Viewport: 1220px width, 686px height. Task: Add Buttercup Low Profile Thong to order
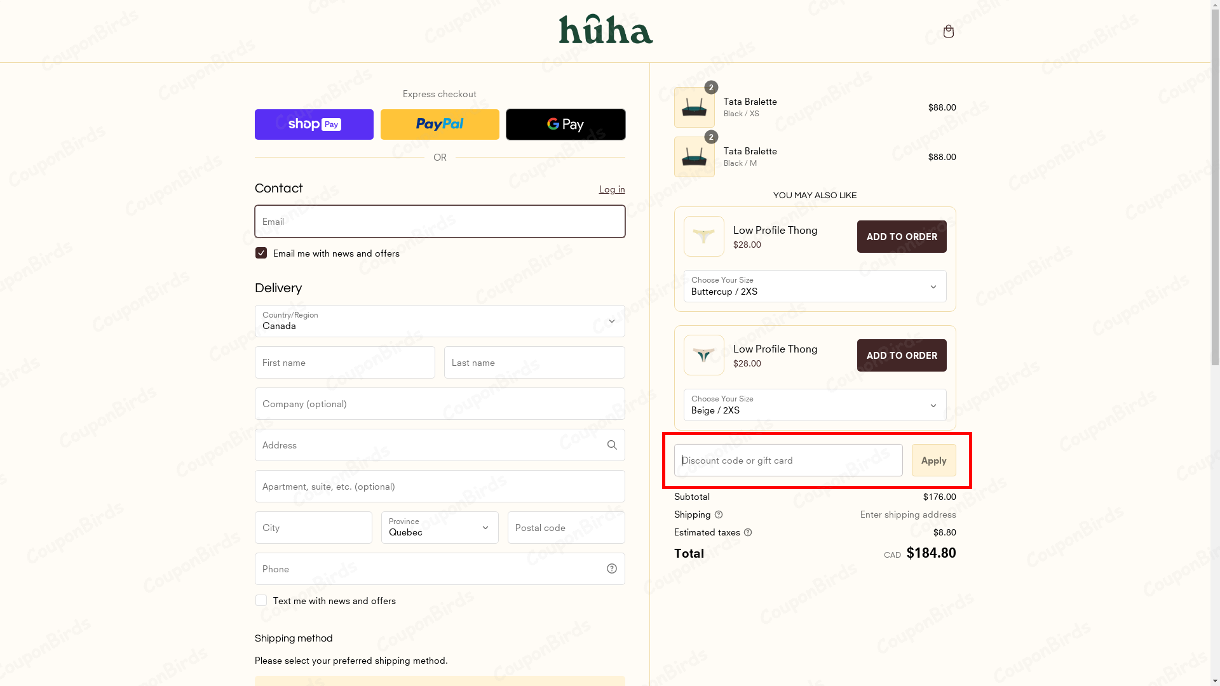click(902, 236)
